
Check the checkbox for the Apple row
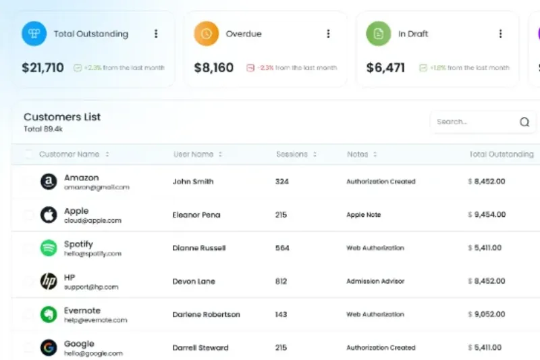click(28, 215)
